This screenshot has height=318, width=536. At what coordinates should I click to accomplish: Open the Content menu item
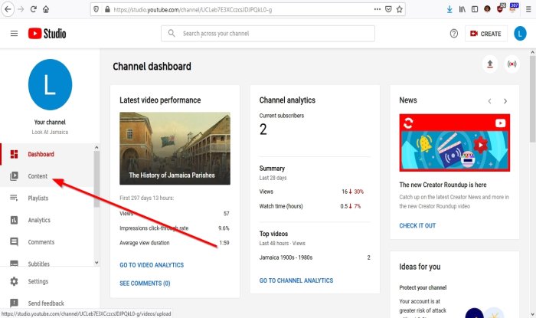click(x=47, y=176)
